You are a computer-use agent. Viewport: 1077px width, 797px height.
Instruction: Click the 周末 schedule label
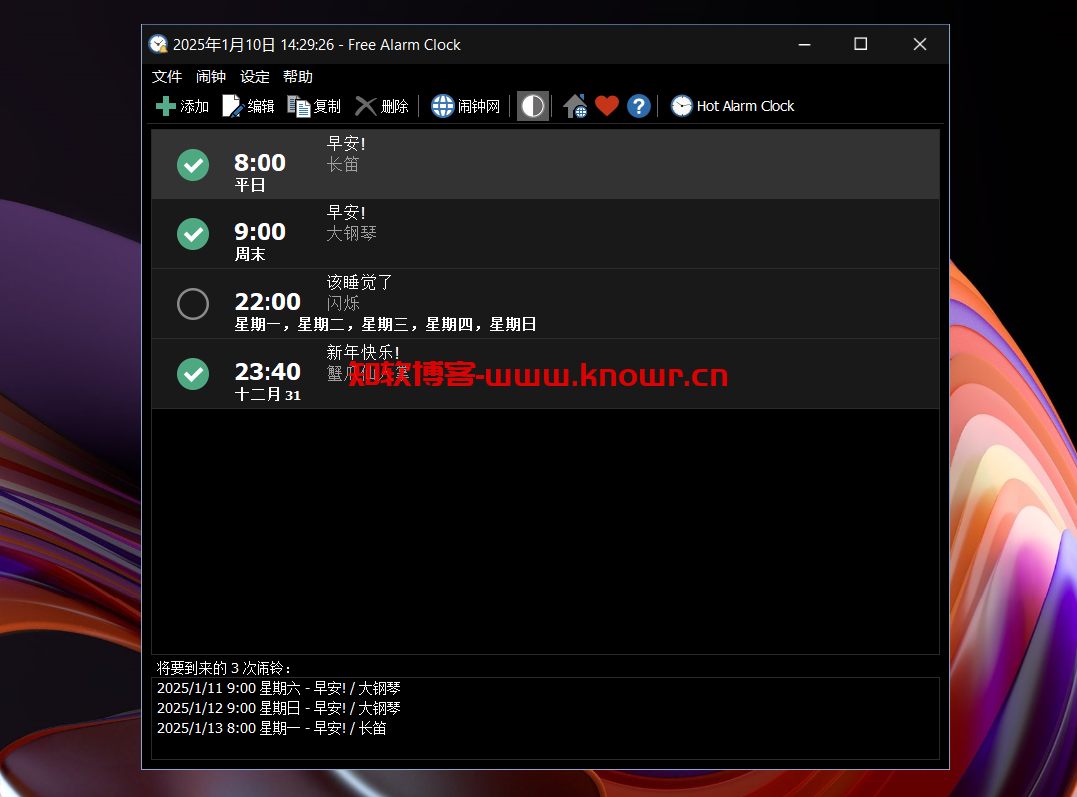(250, 254)
